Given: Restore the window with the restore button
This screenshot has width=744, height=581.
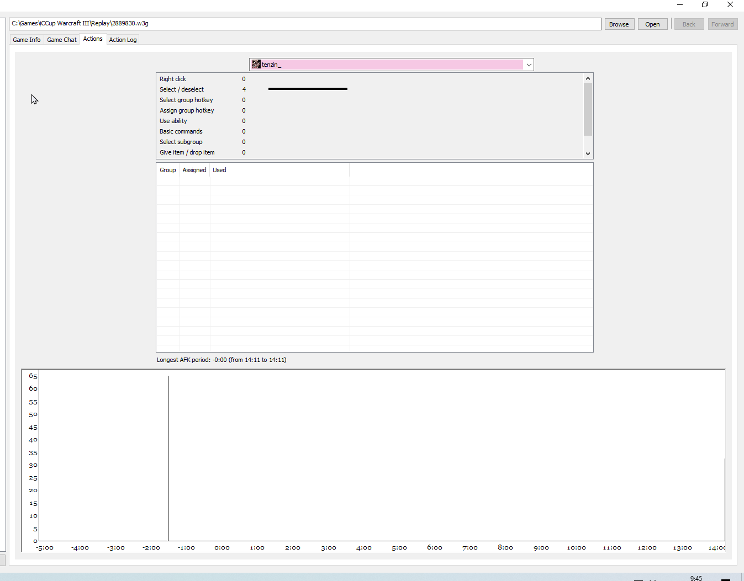Looking at the screenshot, I should 705,4.
